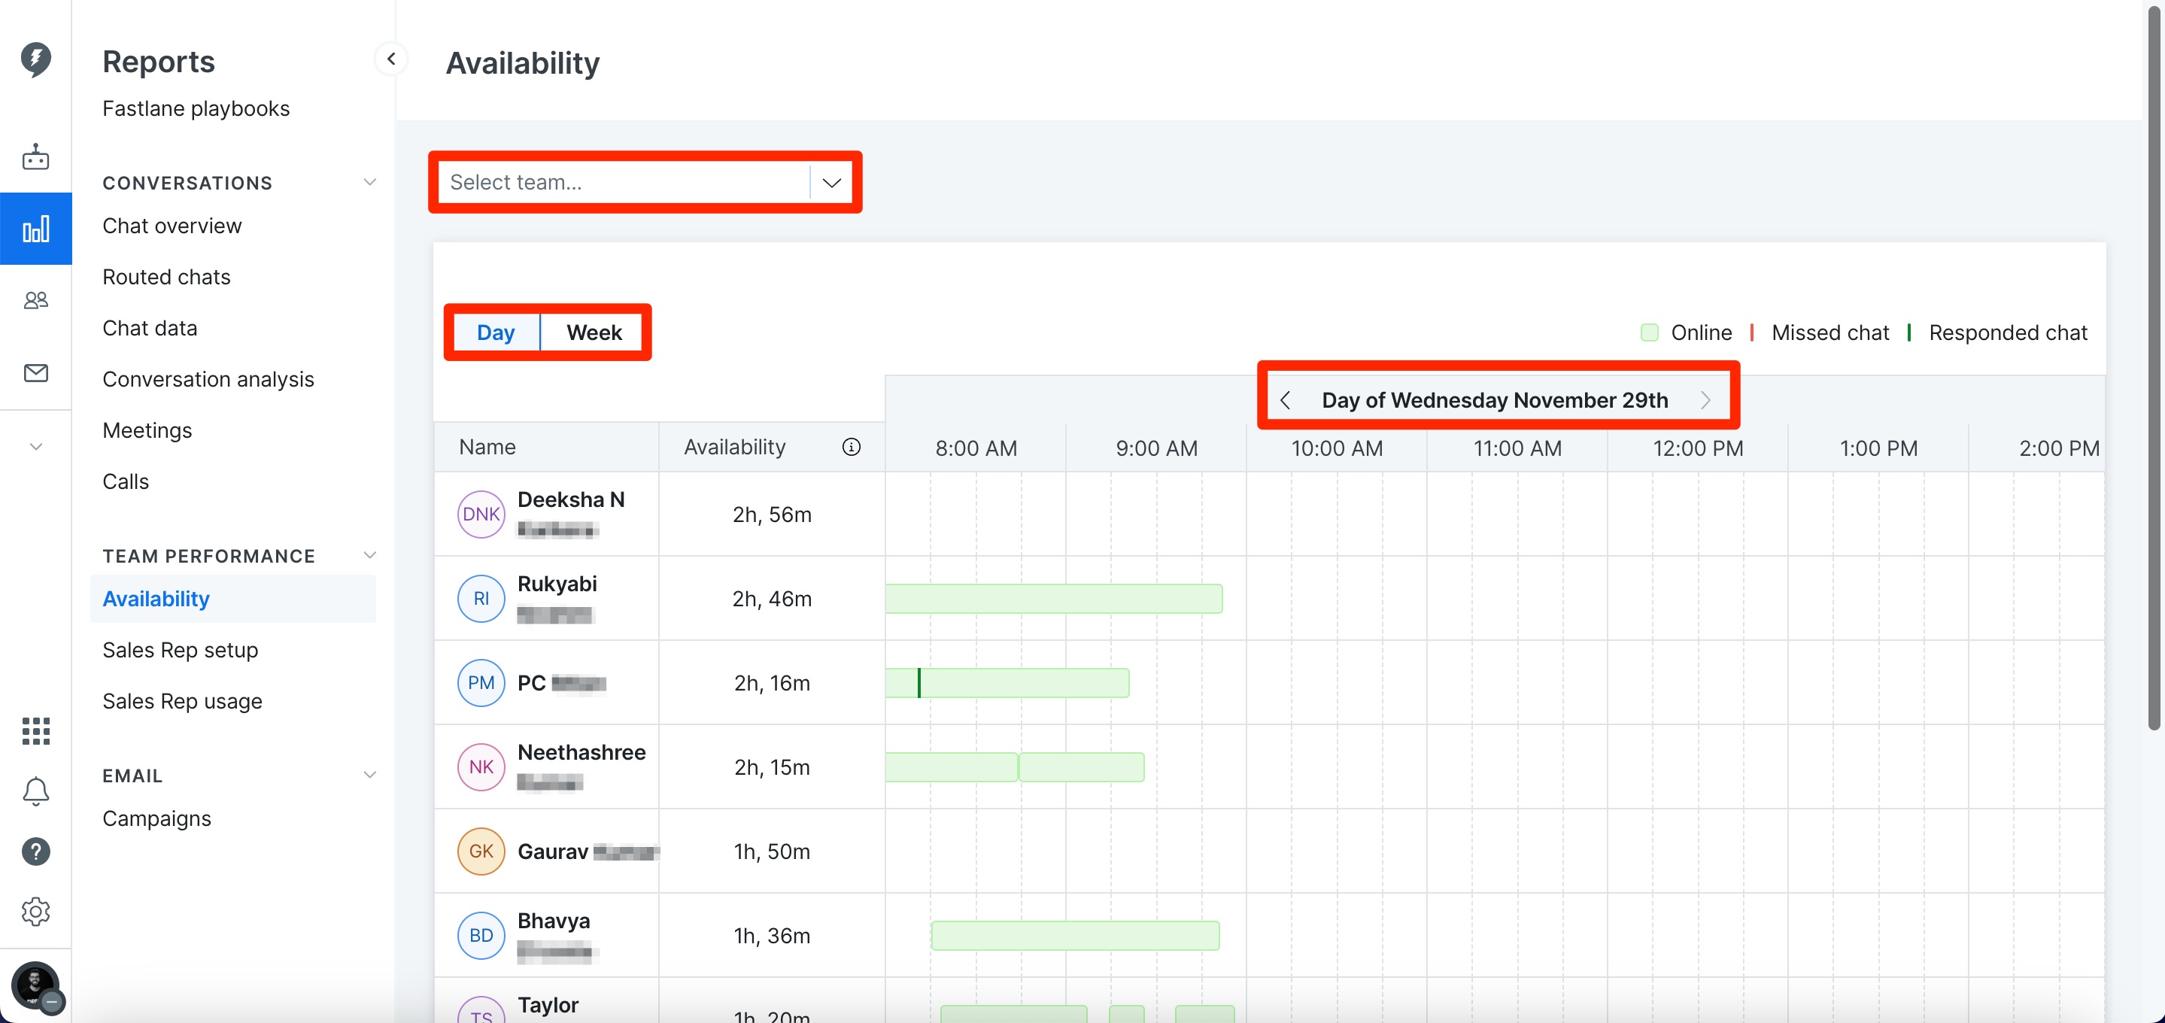This screenshot has height=1023, width=2165.
Task: Open the settings gear icon
Action: pyautogui.click(x=35, y=911)
